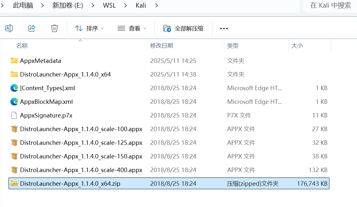Select scale-150.appx package icon
This screenshot has width=357, height=207.
14,156
